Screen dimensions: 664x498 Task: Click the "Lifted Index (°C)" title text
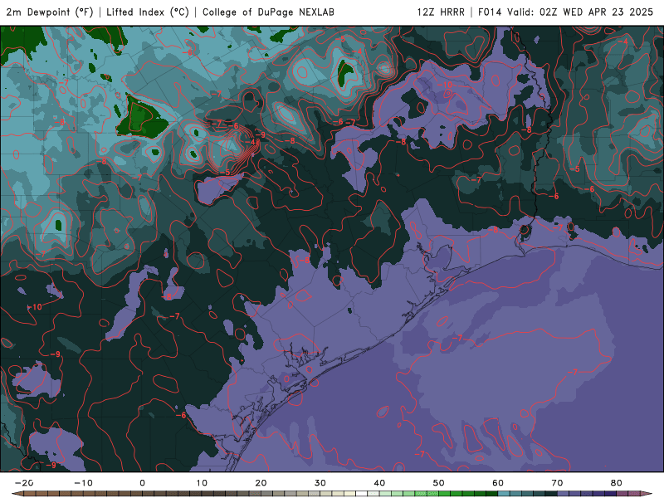point(148,12)
